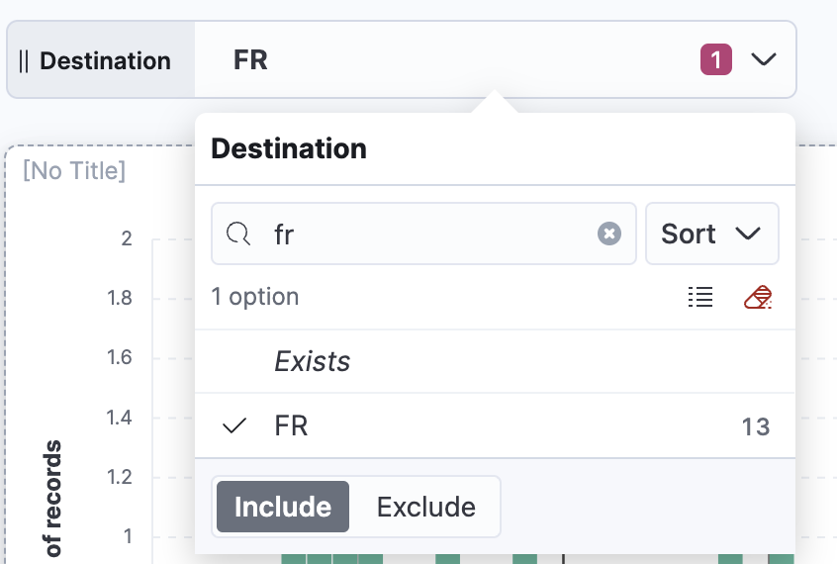
Task: Switch the filter to Include mode
Action: click(x=283, y=507)
